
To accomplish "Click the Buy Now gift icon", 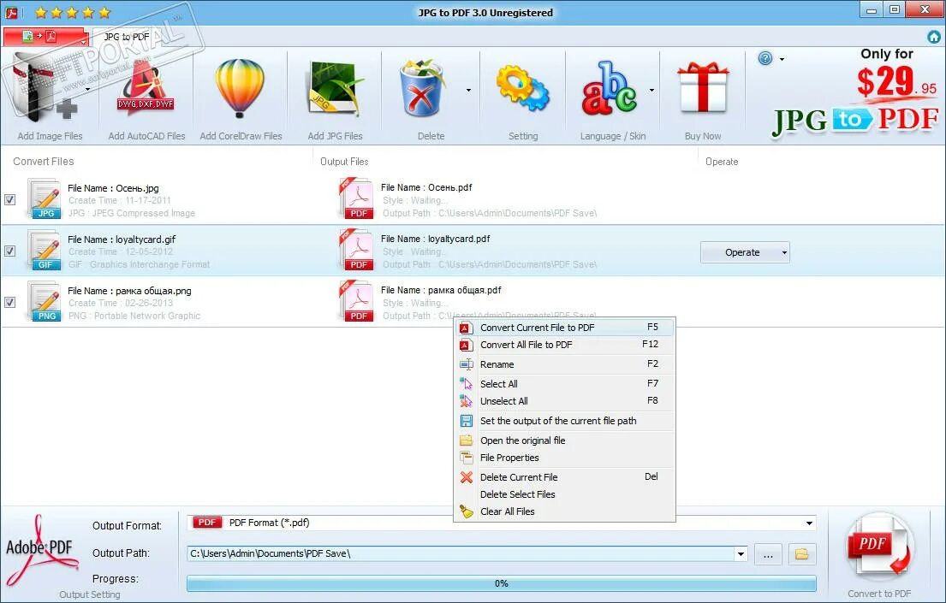I will pyautogui.click(x=703, y=89).
